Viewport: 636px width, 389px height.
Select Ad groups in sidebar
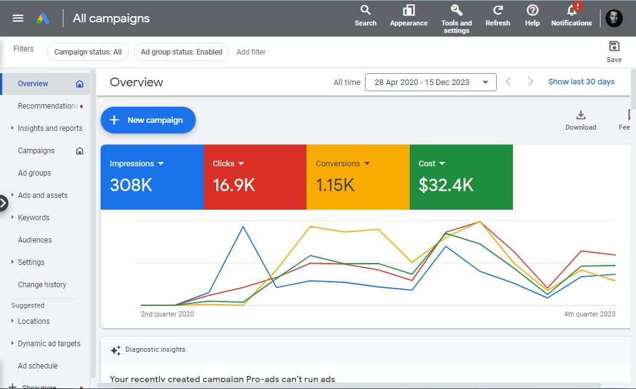[x=34, y=173]
